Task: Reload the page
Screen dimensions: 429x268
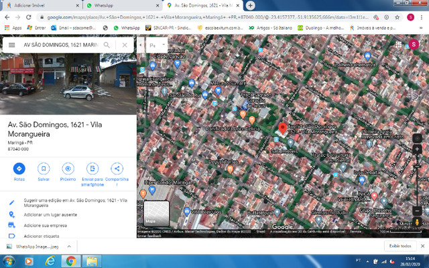Action: click(x=28, y=17)
